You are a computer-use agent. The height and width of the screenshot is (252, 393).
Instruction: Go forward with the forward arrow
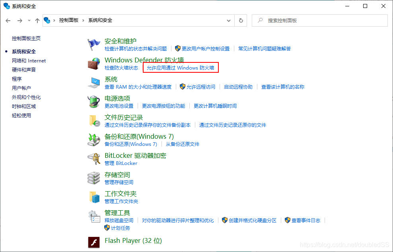(x=20, y=21)
